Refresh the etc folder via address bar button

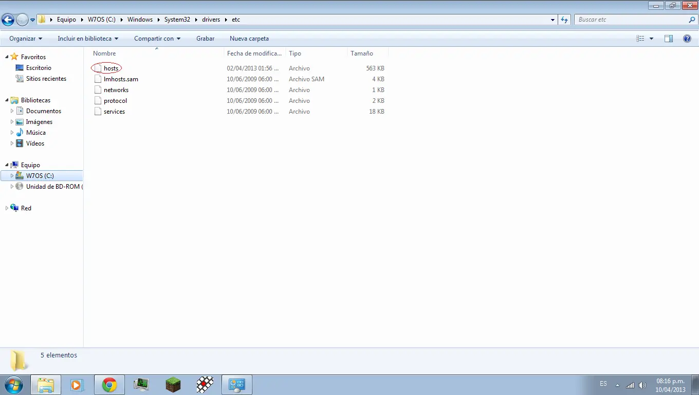coord(565,20)
